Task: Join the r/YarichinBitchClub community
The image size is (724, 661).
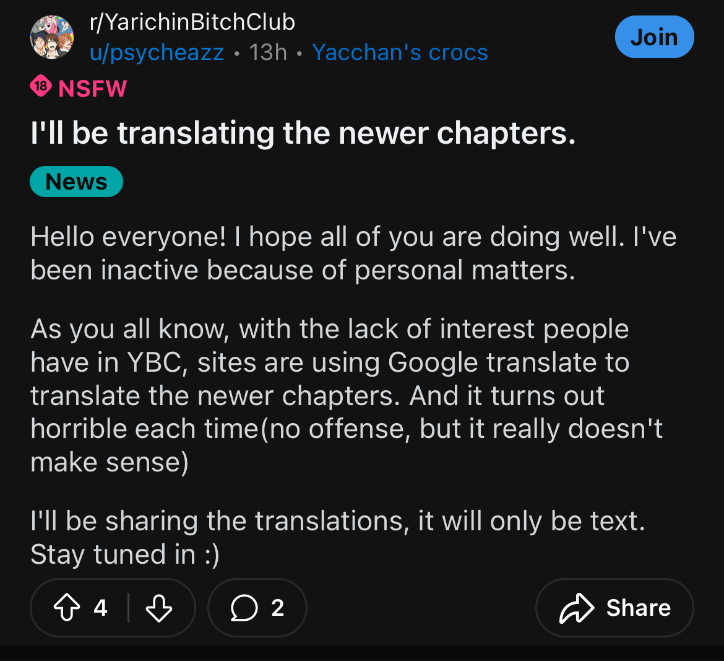Action: click(654, 37)
